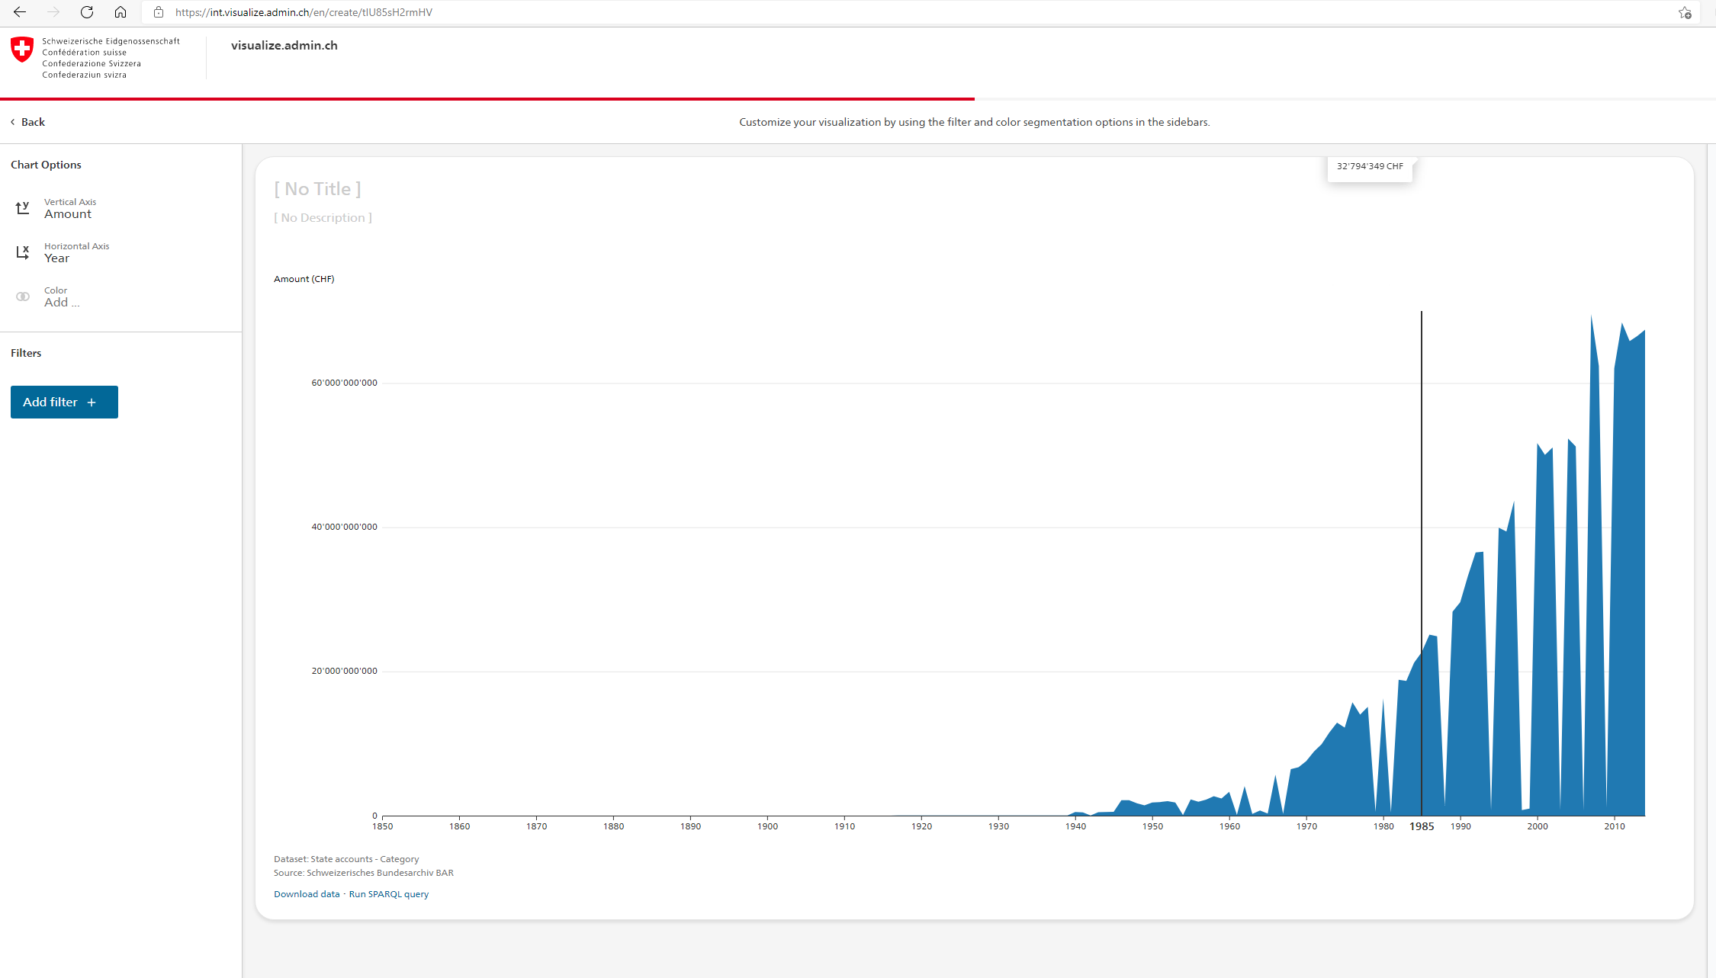This screenshot has width=1716, height=978.
Task: Open the Color Add option
Action: (62, 303)
